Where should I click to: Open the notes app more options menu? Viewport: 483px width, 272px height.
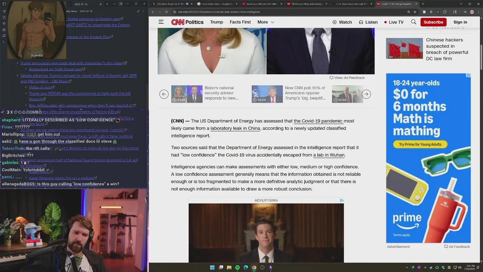144,11
